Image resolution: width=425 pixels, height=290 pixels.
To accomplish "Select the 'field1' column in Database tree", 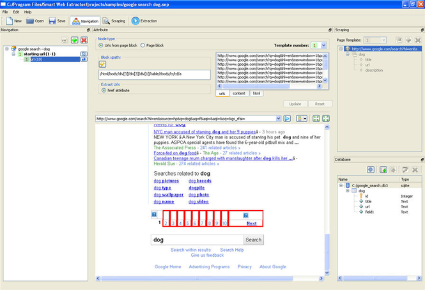I will pos(369,212).
